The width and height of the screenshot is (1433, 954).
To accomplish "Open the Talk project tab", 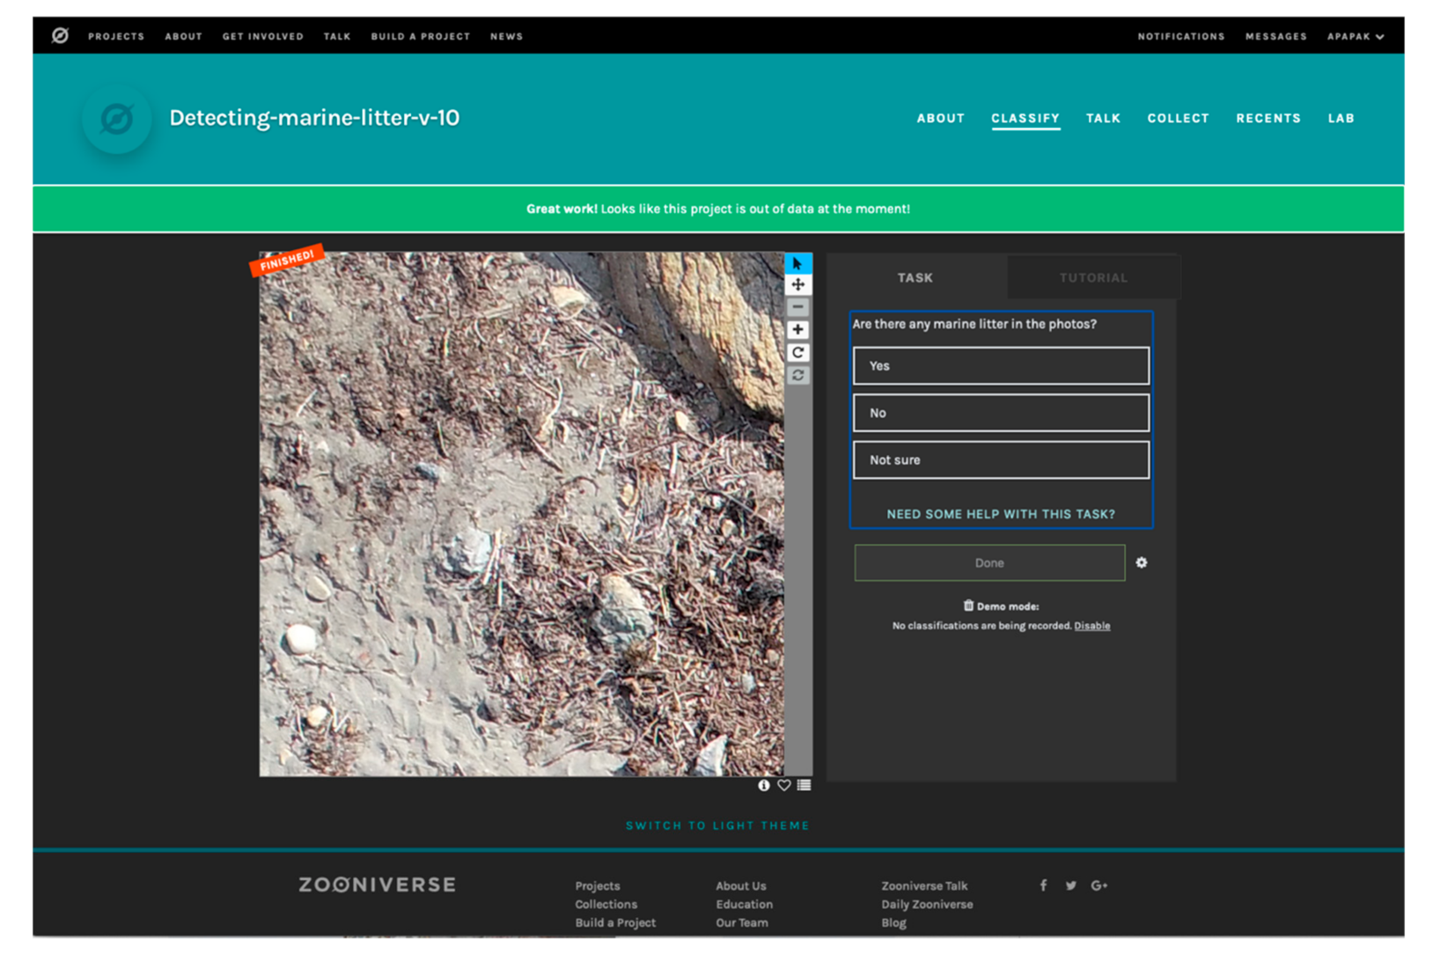I will (1103, 118).
